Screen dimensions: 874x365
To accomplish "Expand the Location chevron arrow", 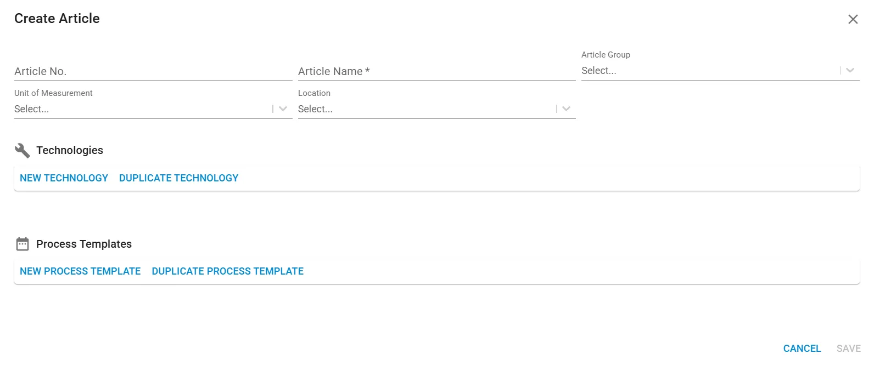I will click(x=566, y=109).
